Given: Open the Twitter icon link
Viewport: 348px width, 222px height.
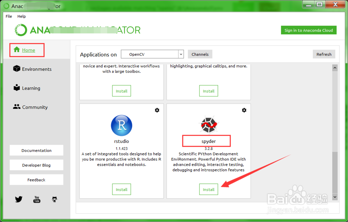Looking at the screenshot, I should [x=19, y=199].
